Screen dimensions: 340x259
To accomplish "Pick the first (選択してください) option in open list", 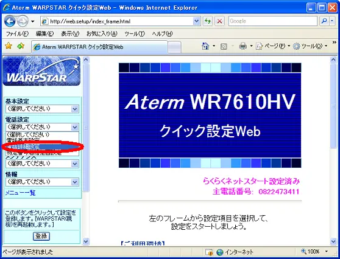I will coord(42,134).
